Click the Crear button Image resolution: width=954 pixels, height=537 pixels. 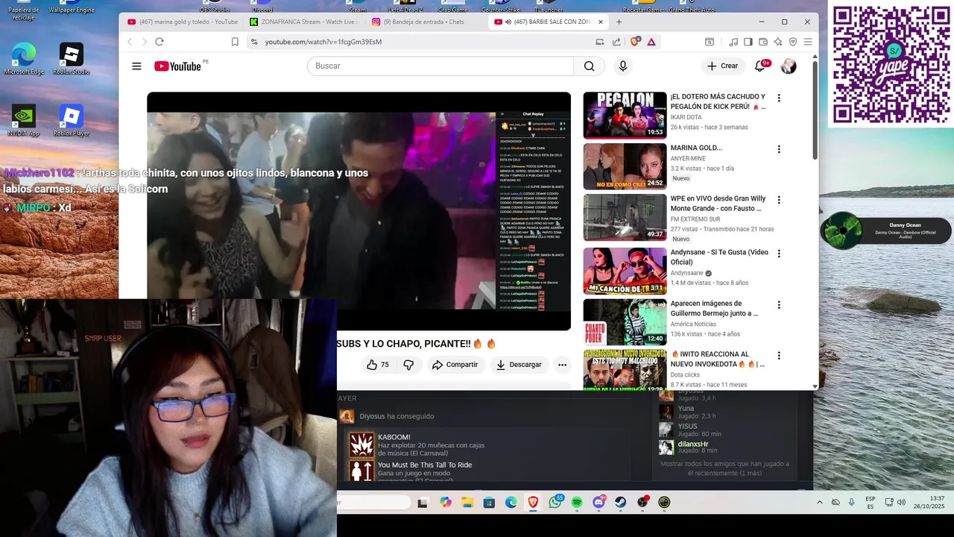pyautogui.click(x=723, y=66)
